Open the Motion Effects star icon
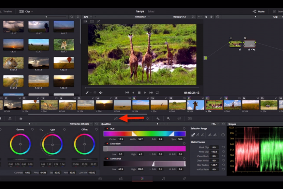Image resolution: width=283 pixels, height=189 pixels. coord(21,118)
